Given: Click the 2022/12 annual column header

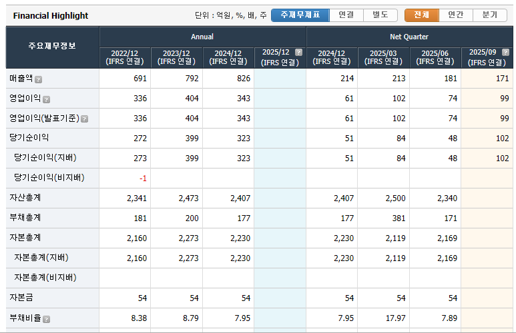Looking at the screenshot, I should 125,57.
